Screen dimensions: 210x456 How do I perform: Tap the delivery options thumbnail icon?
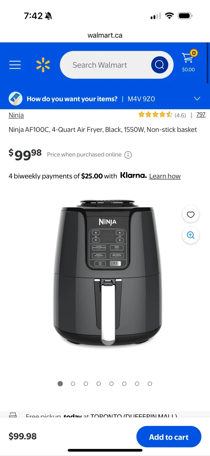click(x=15, y=99)
